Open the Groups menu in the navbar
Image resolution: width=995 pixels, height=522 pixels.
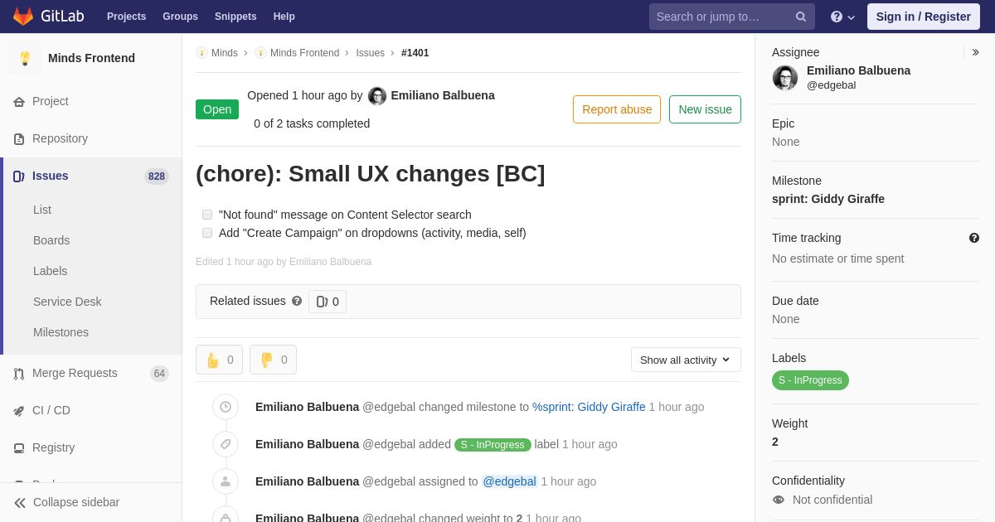[x=180, y=17]
